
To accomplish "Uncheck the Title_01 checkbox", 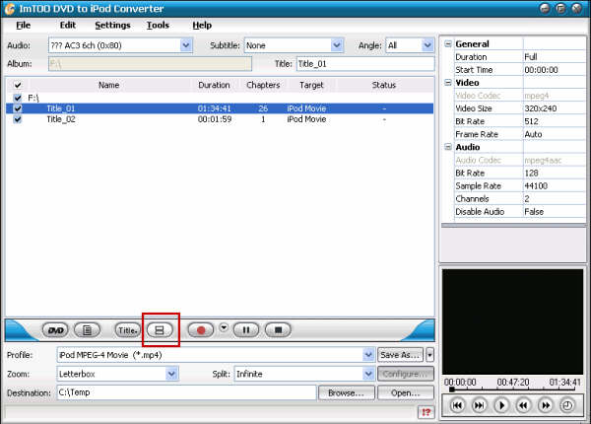I will 18,108.
